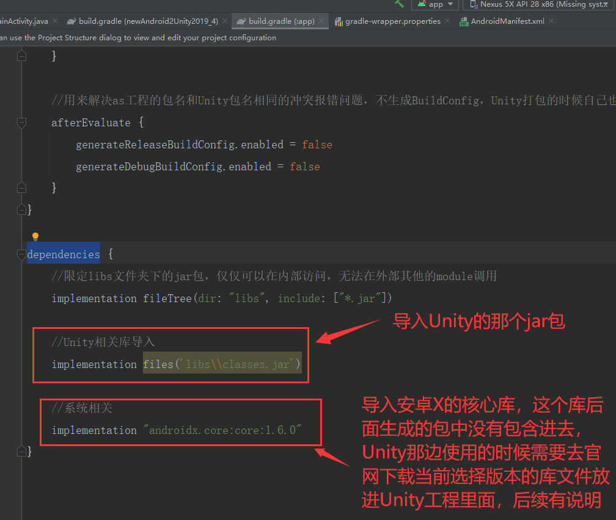
Task: Click the highlighted word dependencies in the editor
Action: [x=63, y=254]
